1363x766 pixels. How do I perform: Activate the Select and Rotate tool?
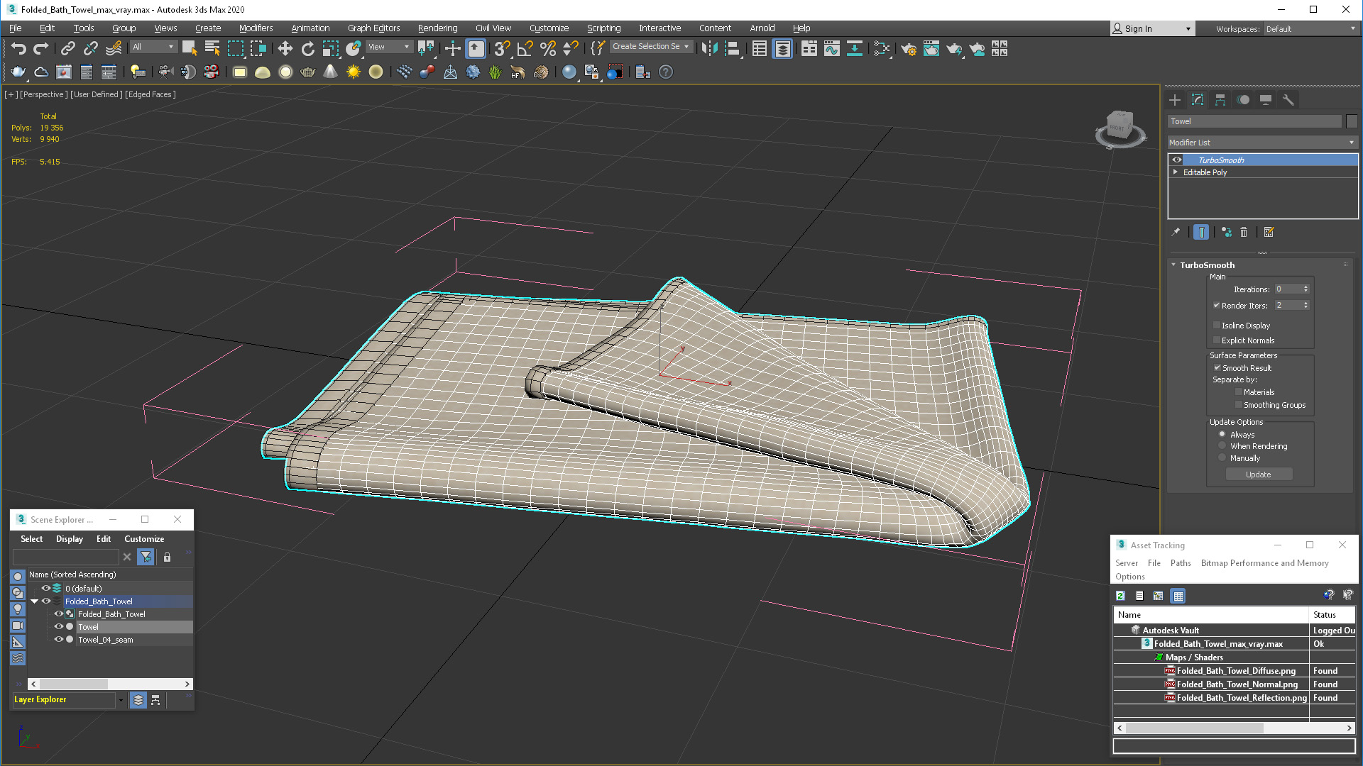pyautogui.click(x=307, y=48)
